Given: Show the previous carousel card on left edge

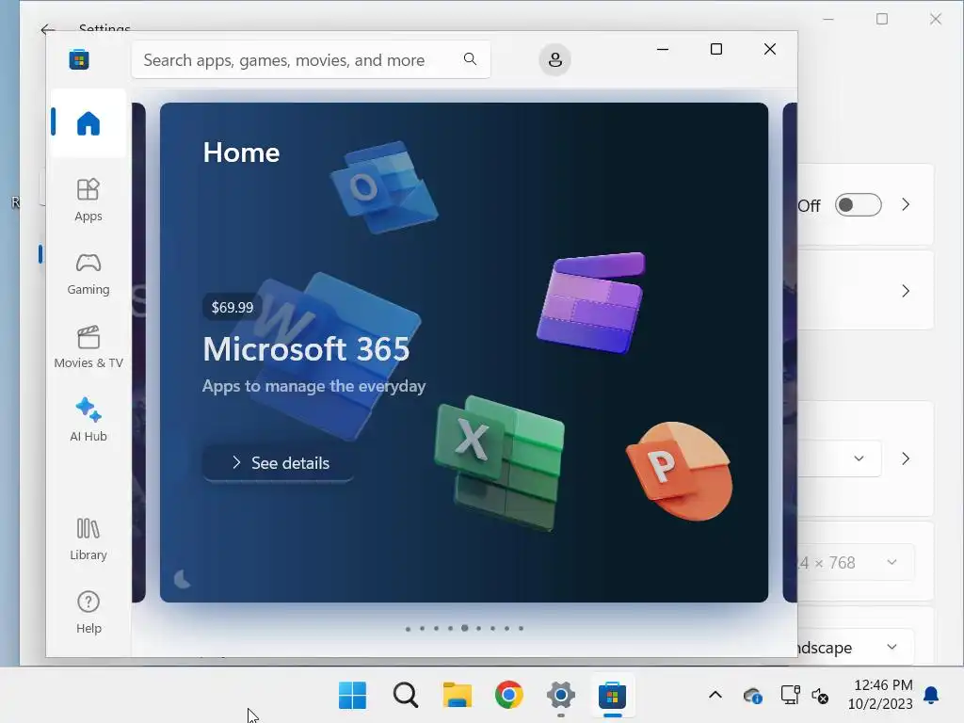Looking at the screenshot, I should click(x=139, y=352).
